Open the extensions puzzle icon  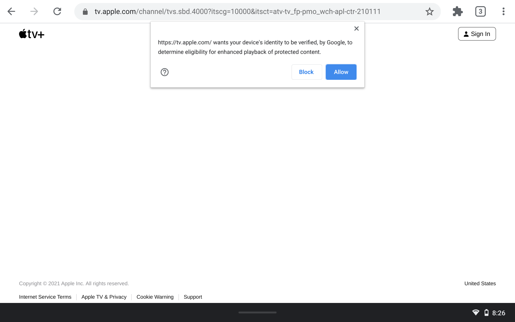coord(457,12)
